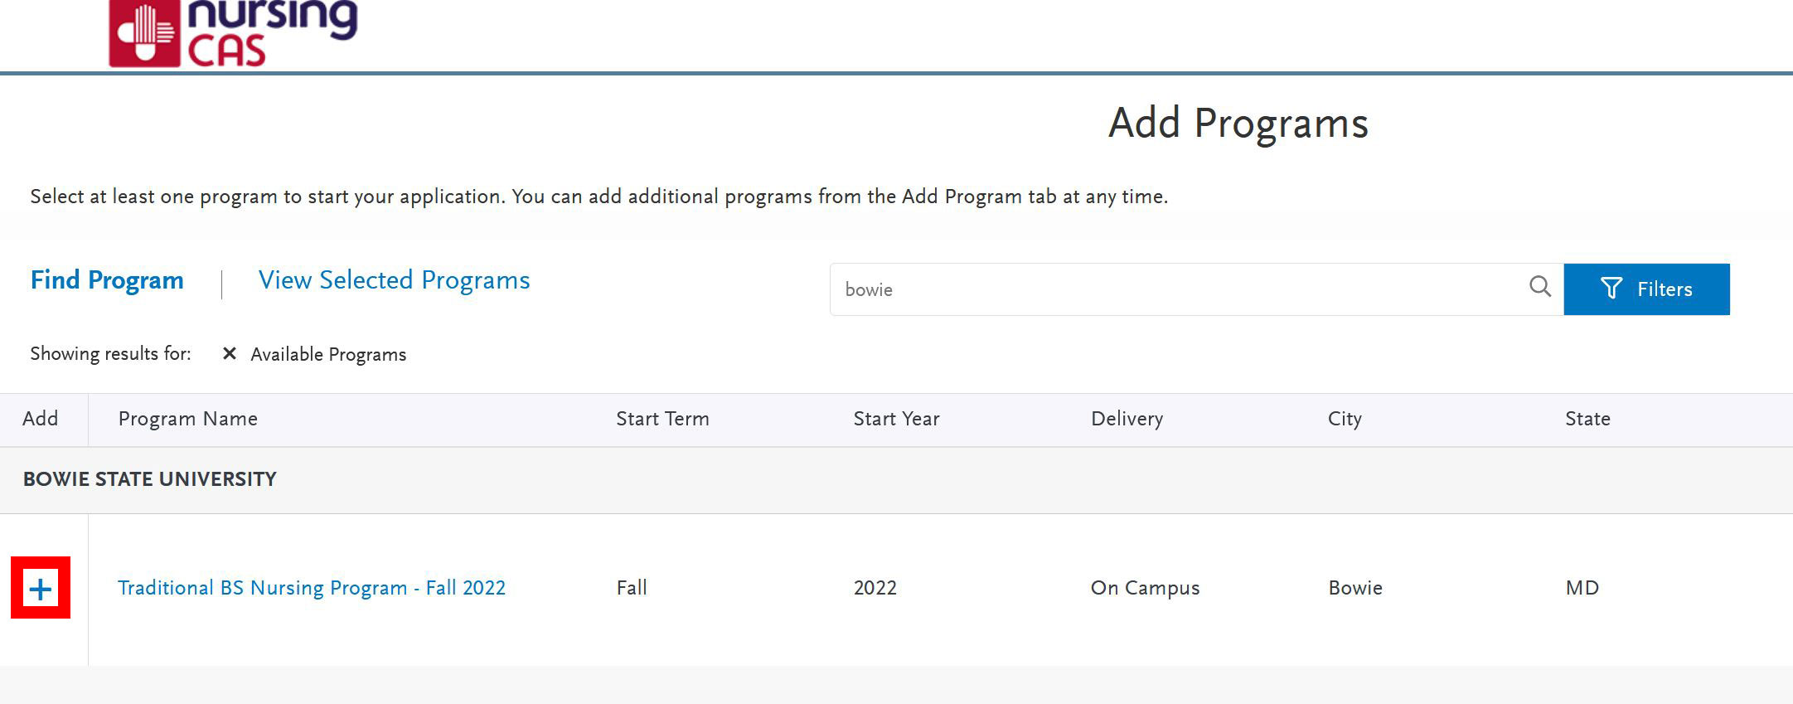Click the Add column header

point(40,419)
